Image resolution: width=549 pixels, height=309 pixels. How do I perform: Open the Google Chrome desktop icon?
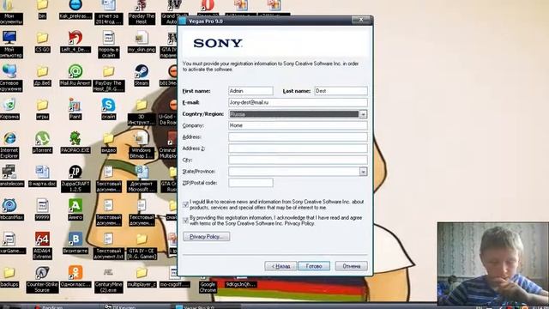click(x=208, y=288)
